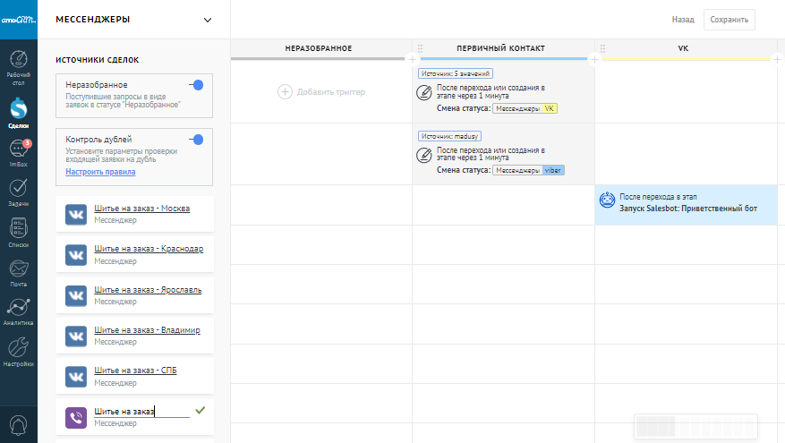Click the Назад link

[x=682, y=19]
